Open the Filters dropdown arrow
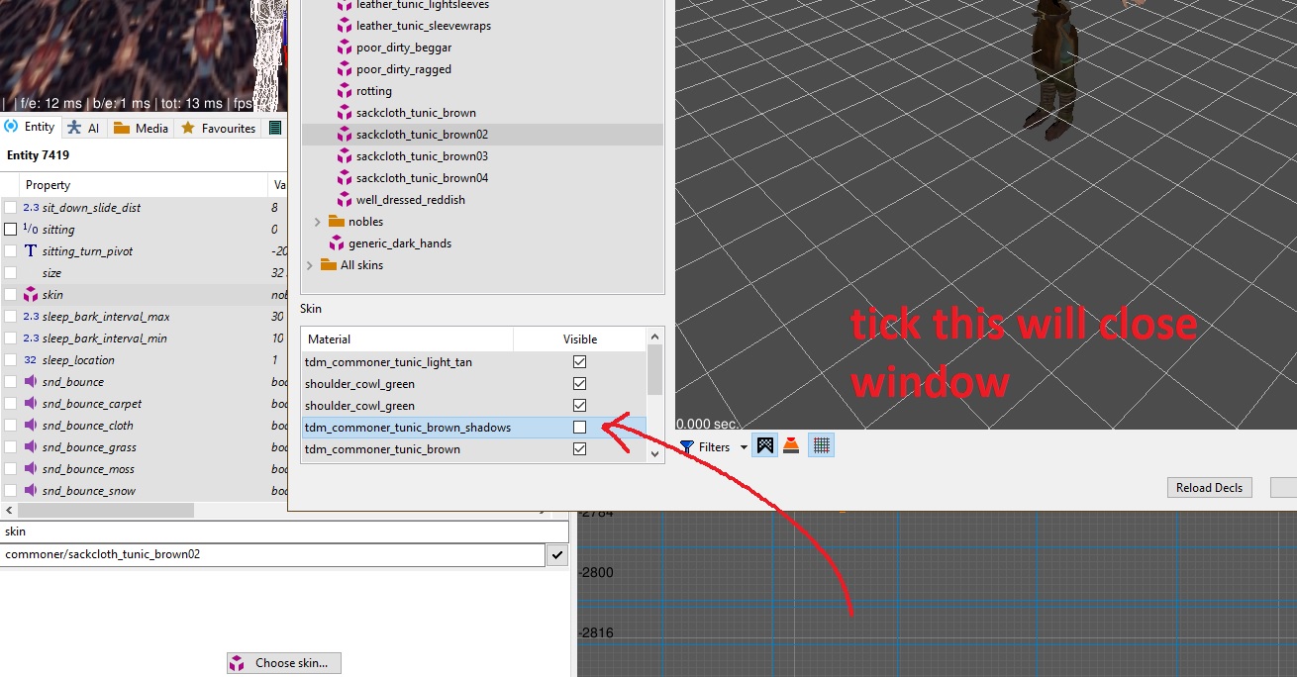 click(744, 448)
